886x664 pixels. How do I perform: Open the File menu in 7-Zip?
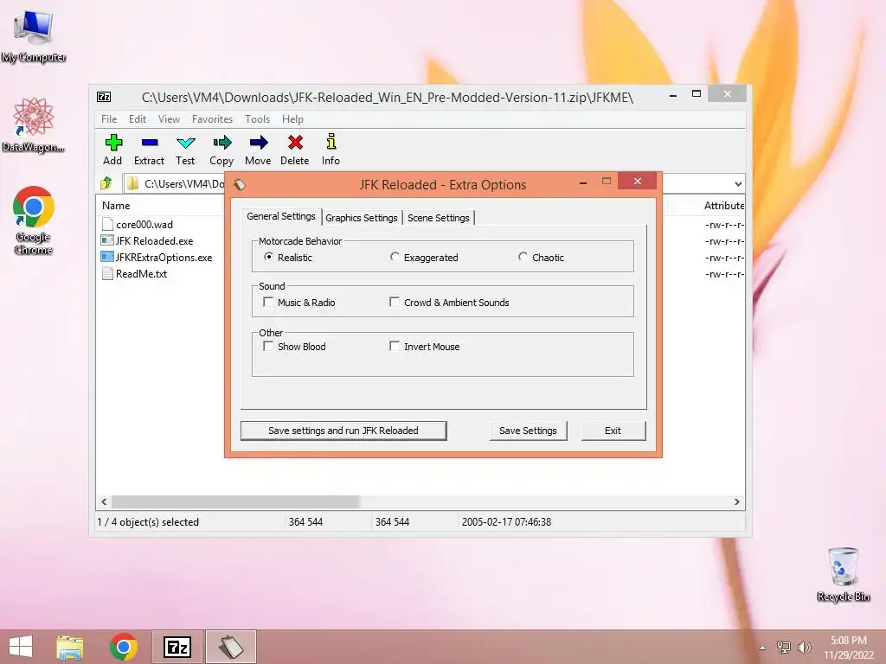tap(109, 119)
